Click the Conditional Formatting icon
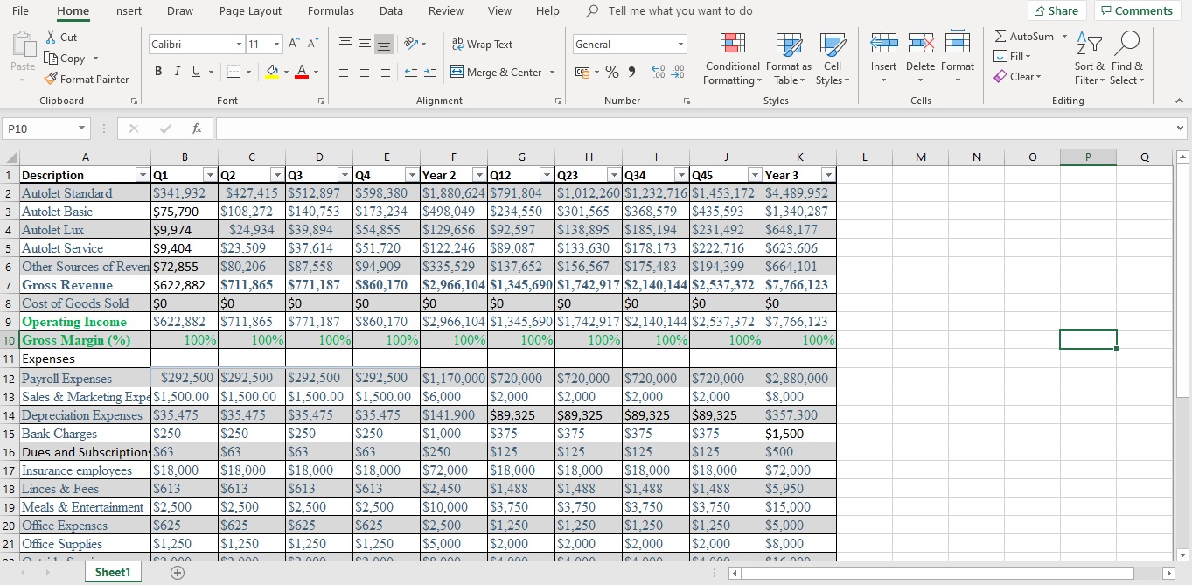 coord(732,45)
